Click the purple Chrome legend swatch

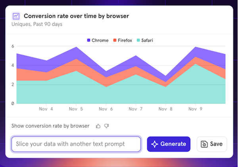click(x=88, y=40)
